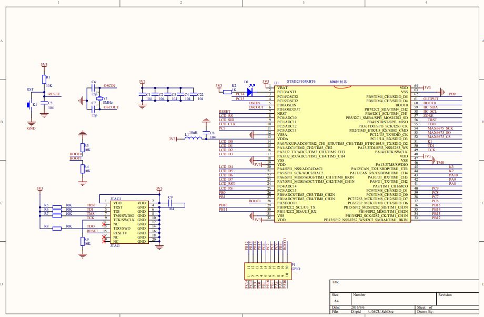Viewport: 484px width, 317px height.
Task: Click the GND label under the reset button
Action: (31, 128)
